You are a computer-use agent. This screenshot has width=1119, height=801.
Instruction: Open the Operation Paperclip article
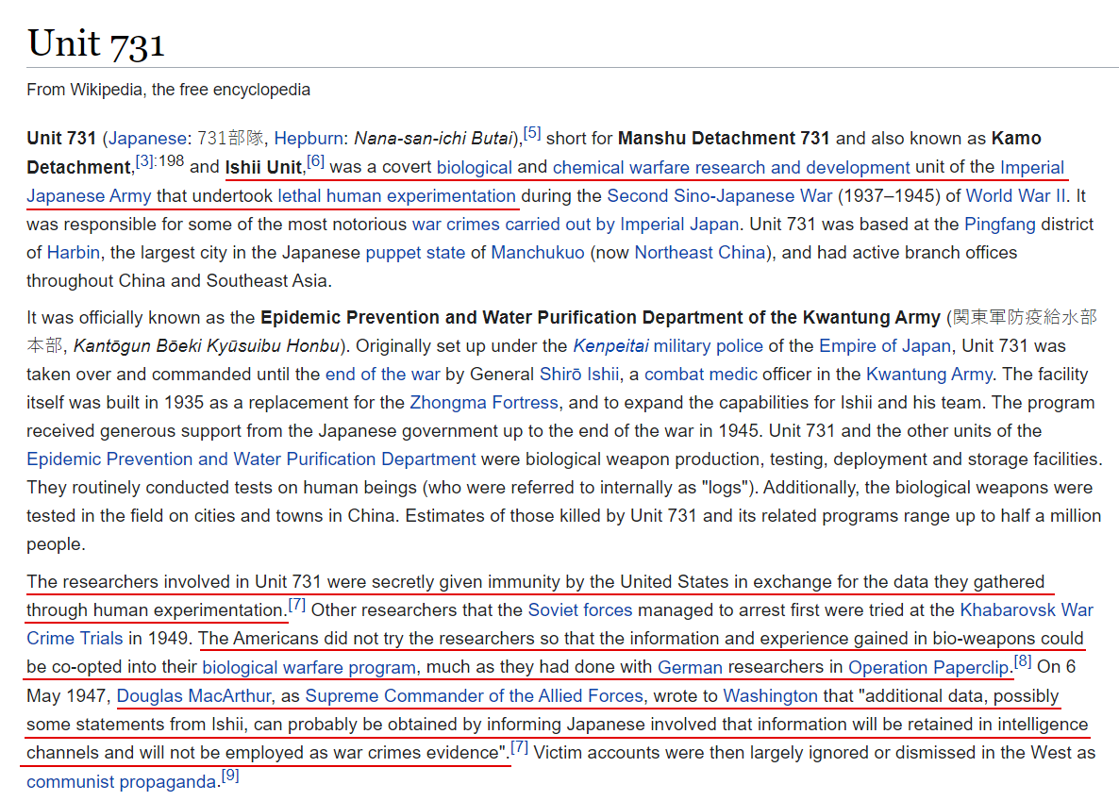pos(928,668)
